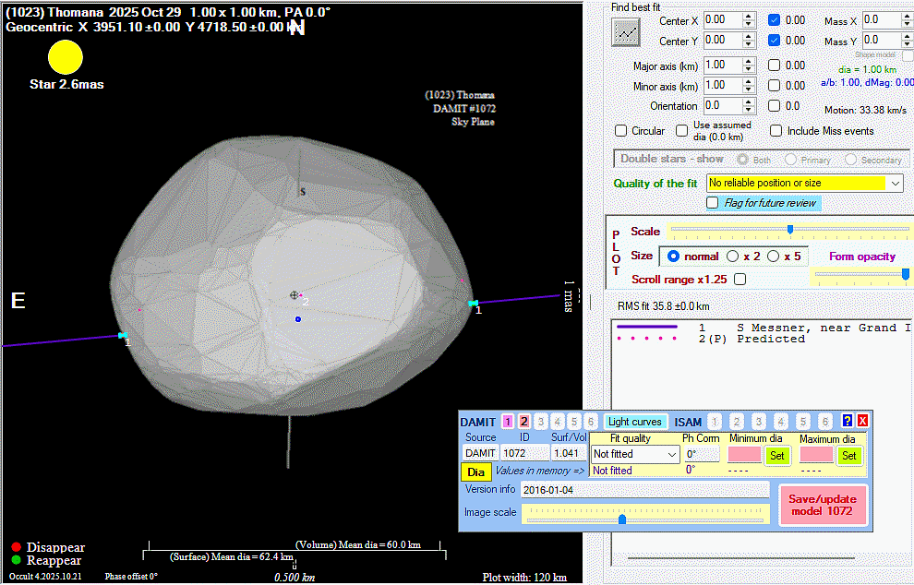This screenshot has height=585, width=914.
Task: Select the x 2 plot size option
Action: click(x=733, y=256)
